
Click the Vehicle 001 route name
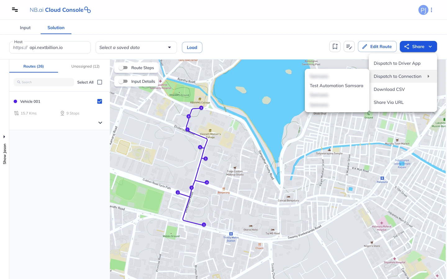30,101
